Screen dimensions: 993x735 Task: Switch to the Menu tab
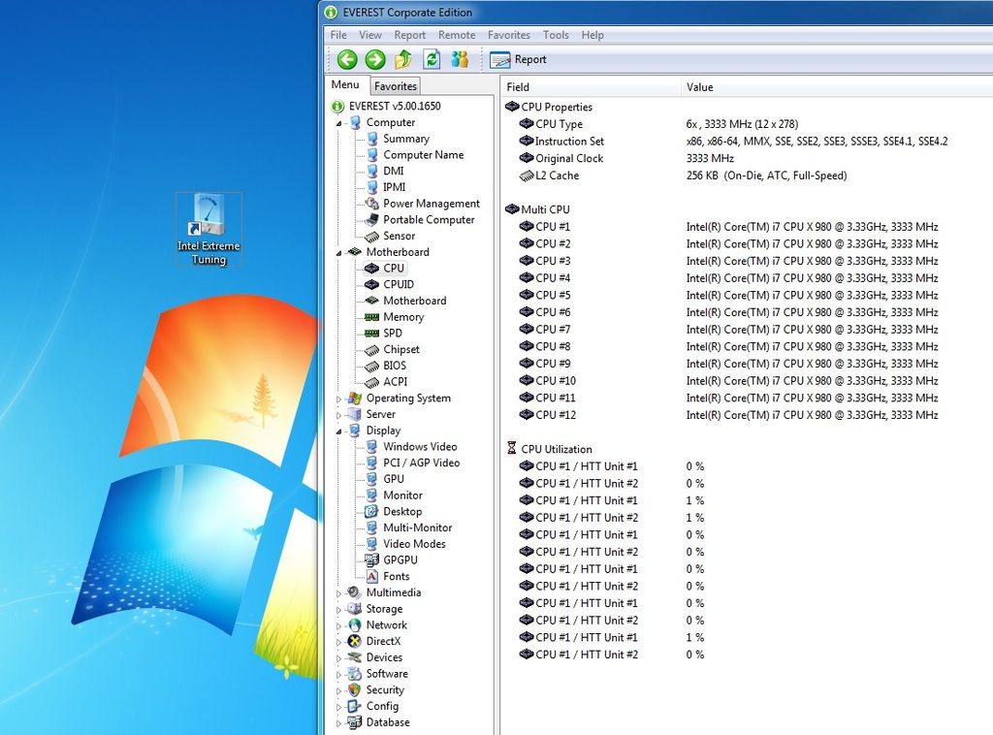345,84
